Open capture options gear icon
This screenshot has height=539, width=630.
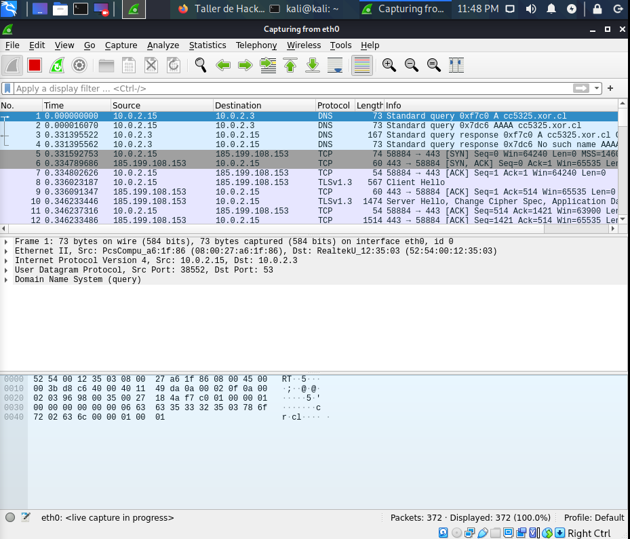(x=79, y=65)
